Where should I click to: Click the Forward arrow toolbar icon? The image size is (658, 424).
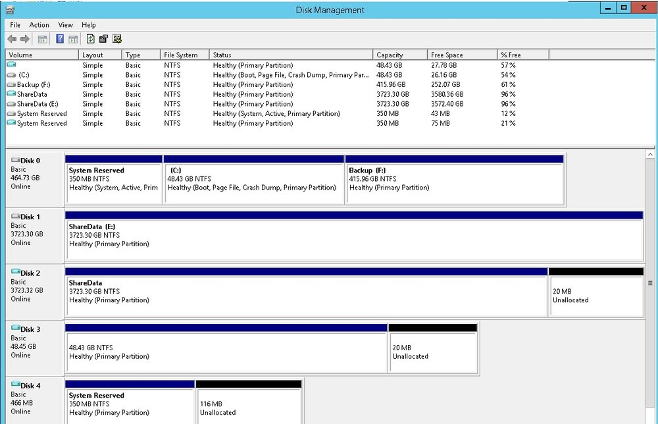[25, 39]
